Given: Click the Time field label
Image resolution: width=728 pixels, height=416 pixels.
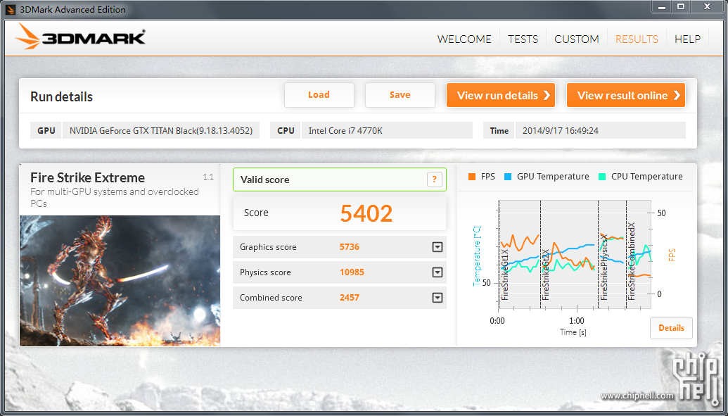Looking at the screenshot, I should [x=499, y=131].
